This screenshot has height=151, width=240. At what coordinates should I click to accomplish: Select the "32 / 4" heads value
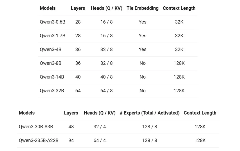tap(100, 127)
